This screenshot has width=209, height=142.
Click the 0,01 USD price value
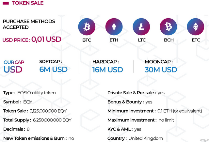[46, 39]
